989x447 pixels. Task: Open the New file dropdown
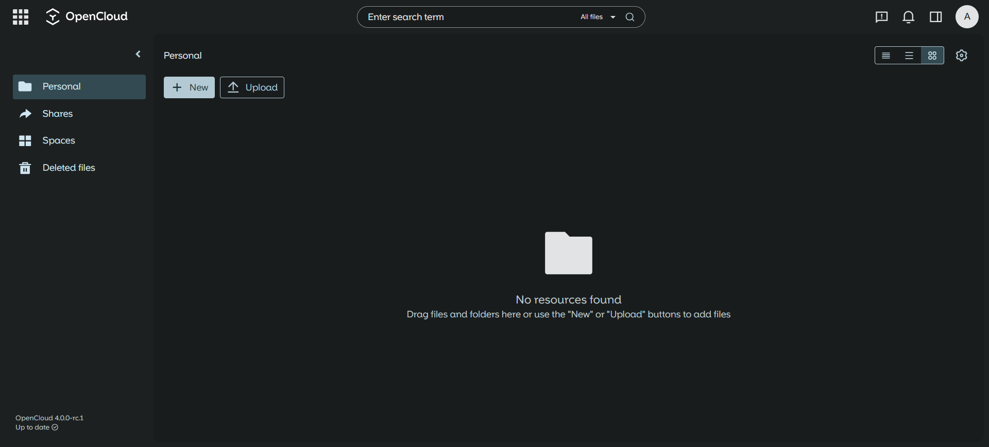189,87
